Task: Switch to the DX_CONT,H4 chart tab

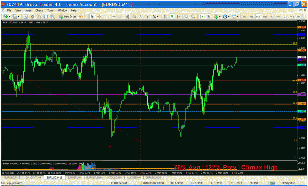Action: (x=33, y=177)
